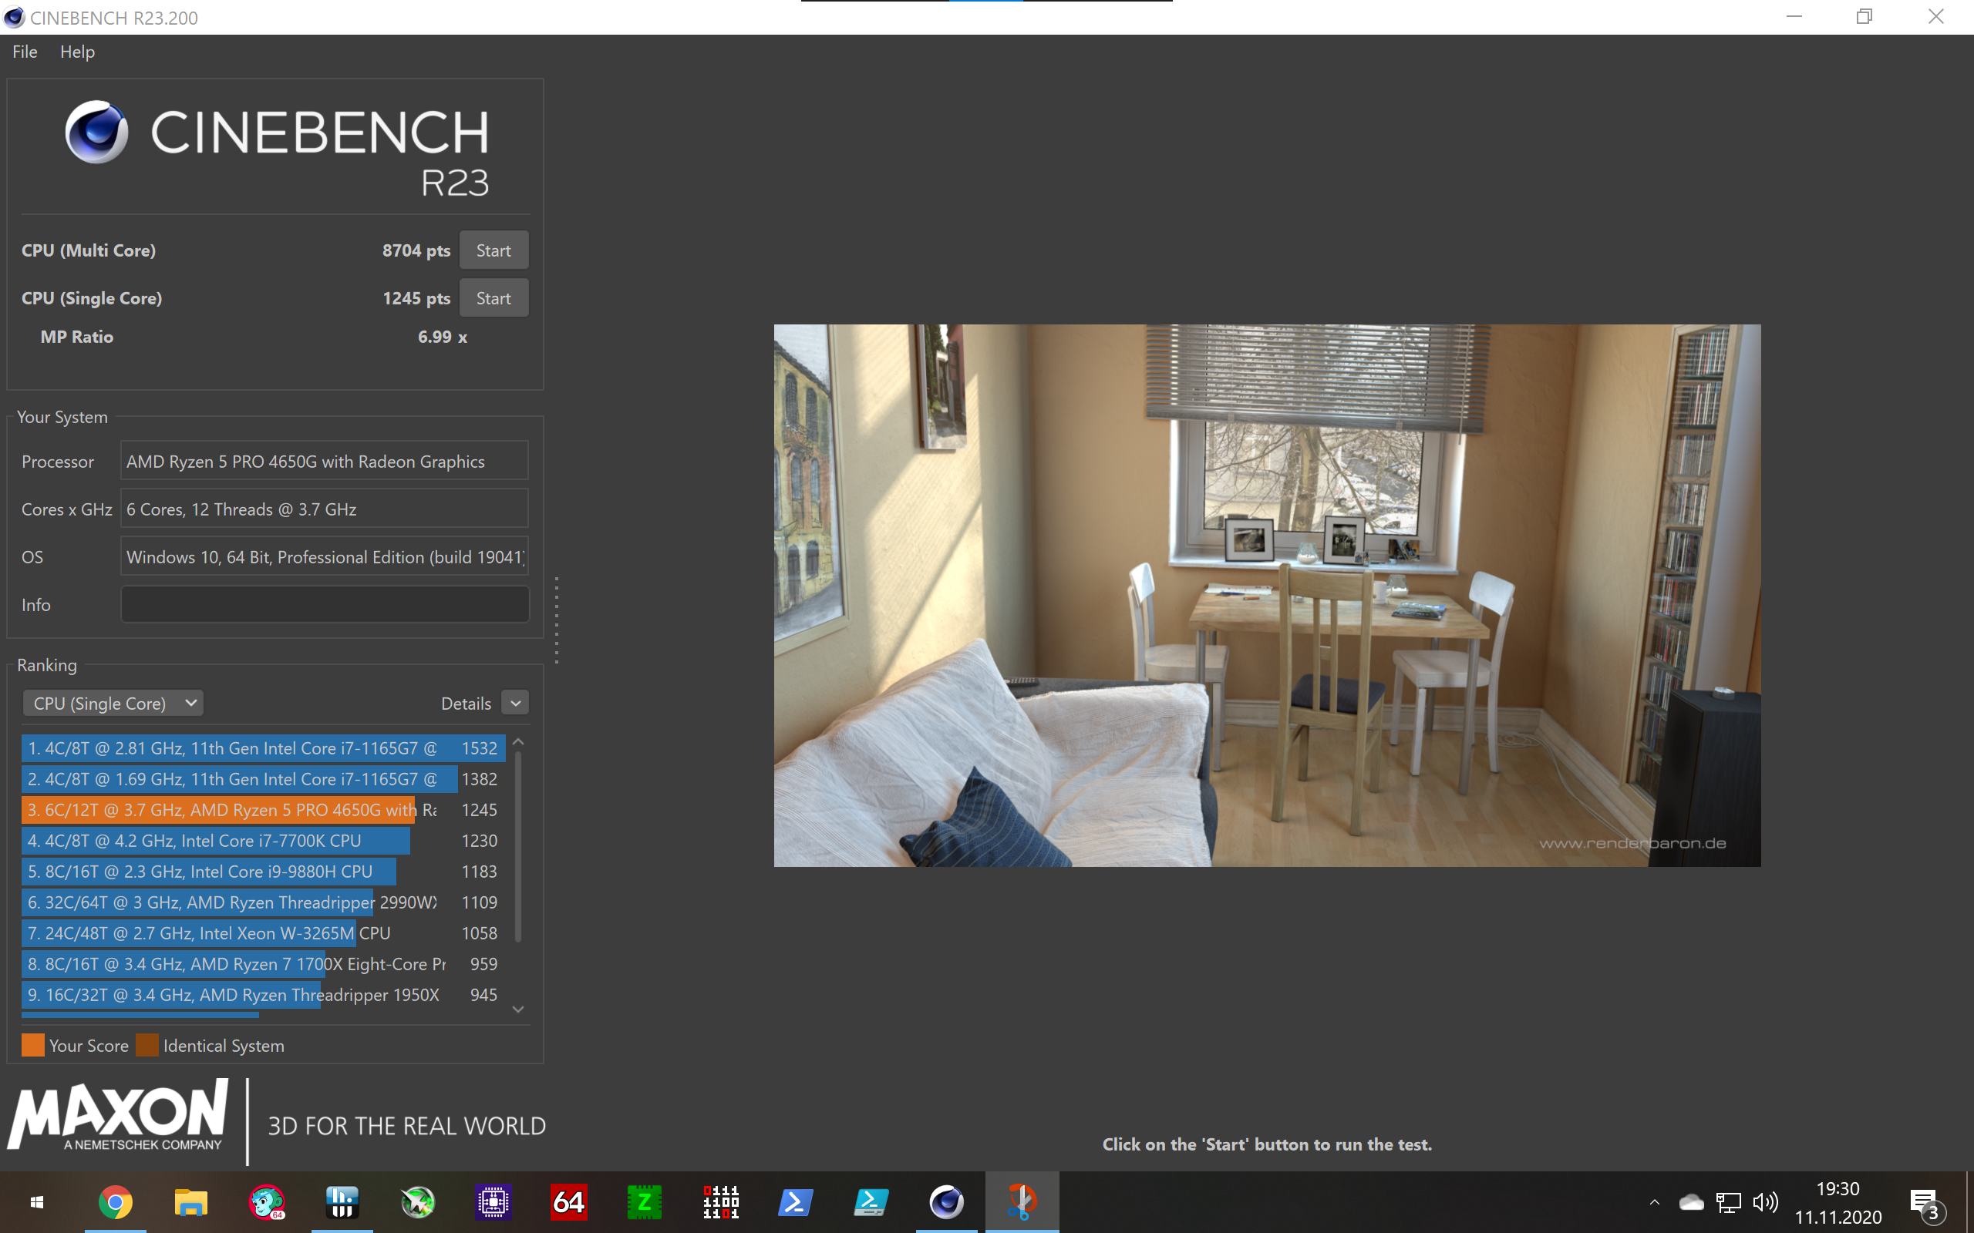Select the Ryzen 5 PRO 4650G ranking row
The image size is (1974, 1233).
[263, 811]
